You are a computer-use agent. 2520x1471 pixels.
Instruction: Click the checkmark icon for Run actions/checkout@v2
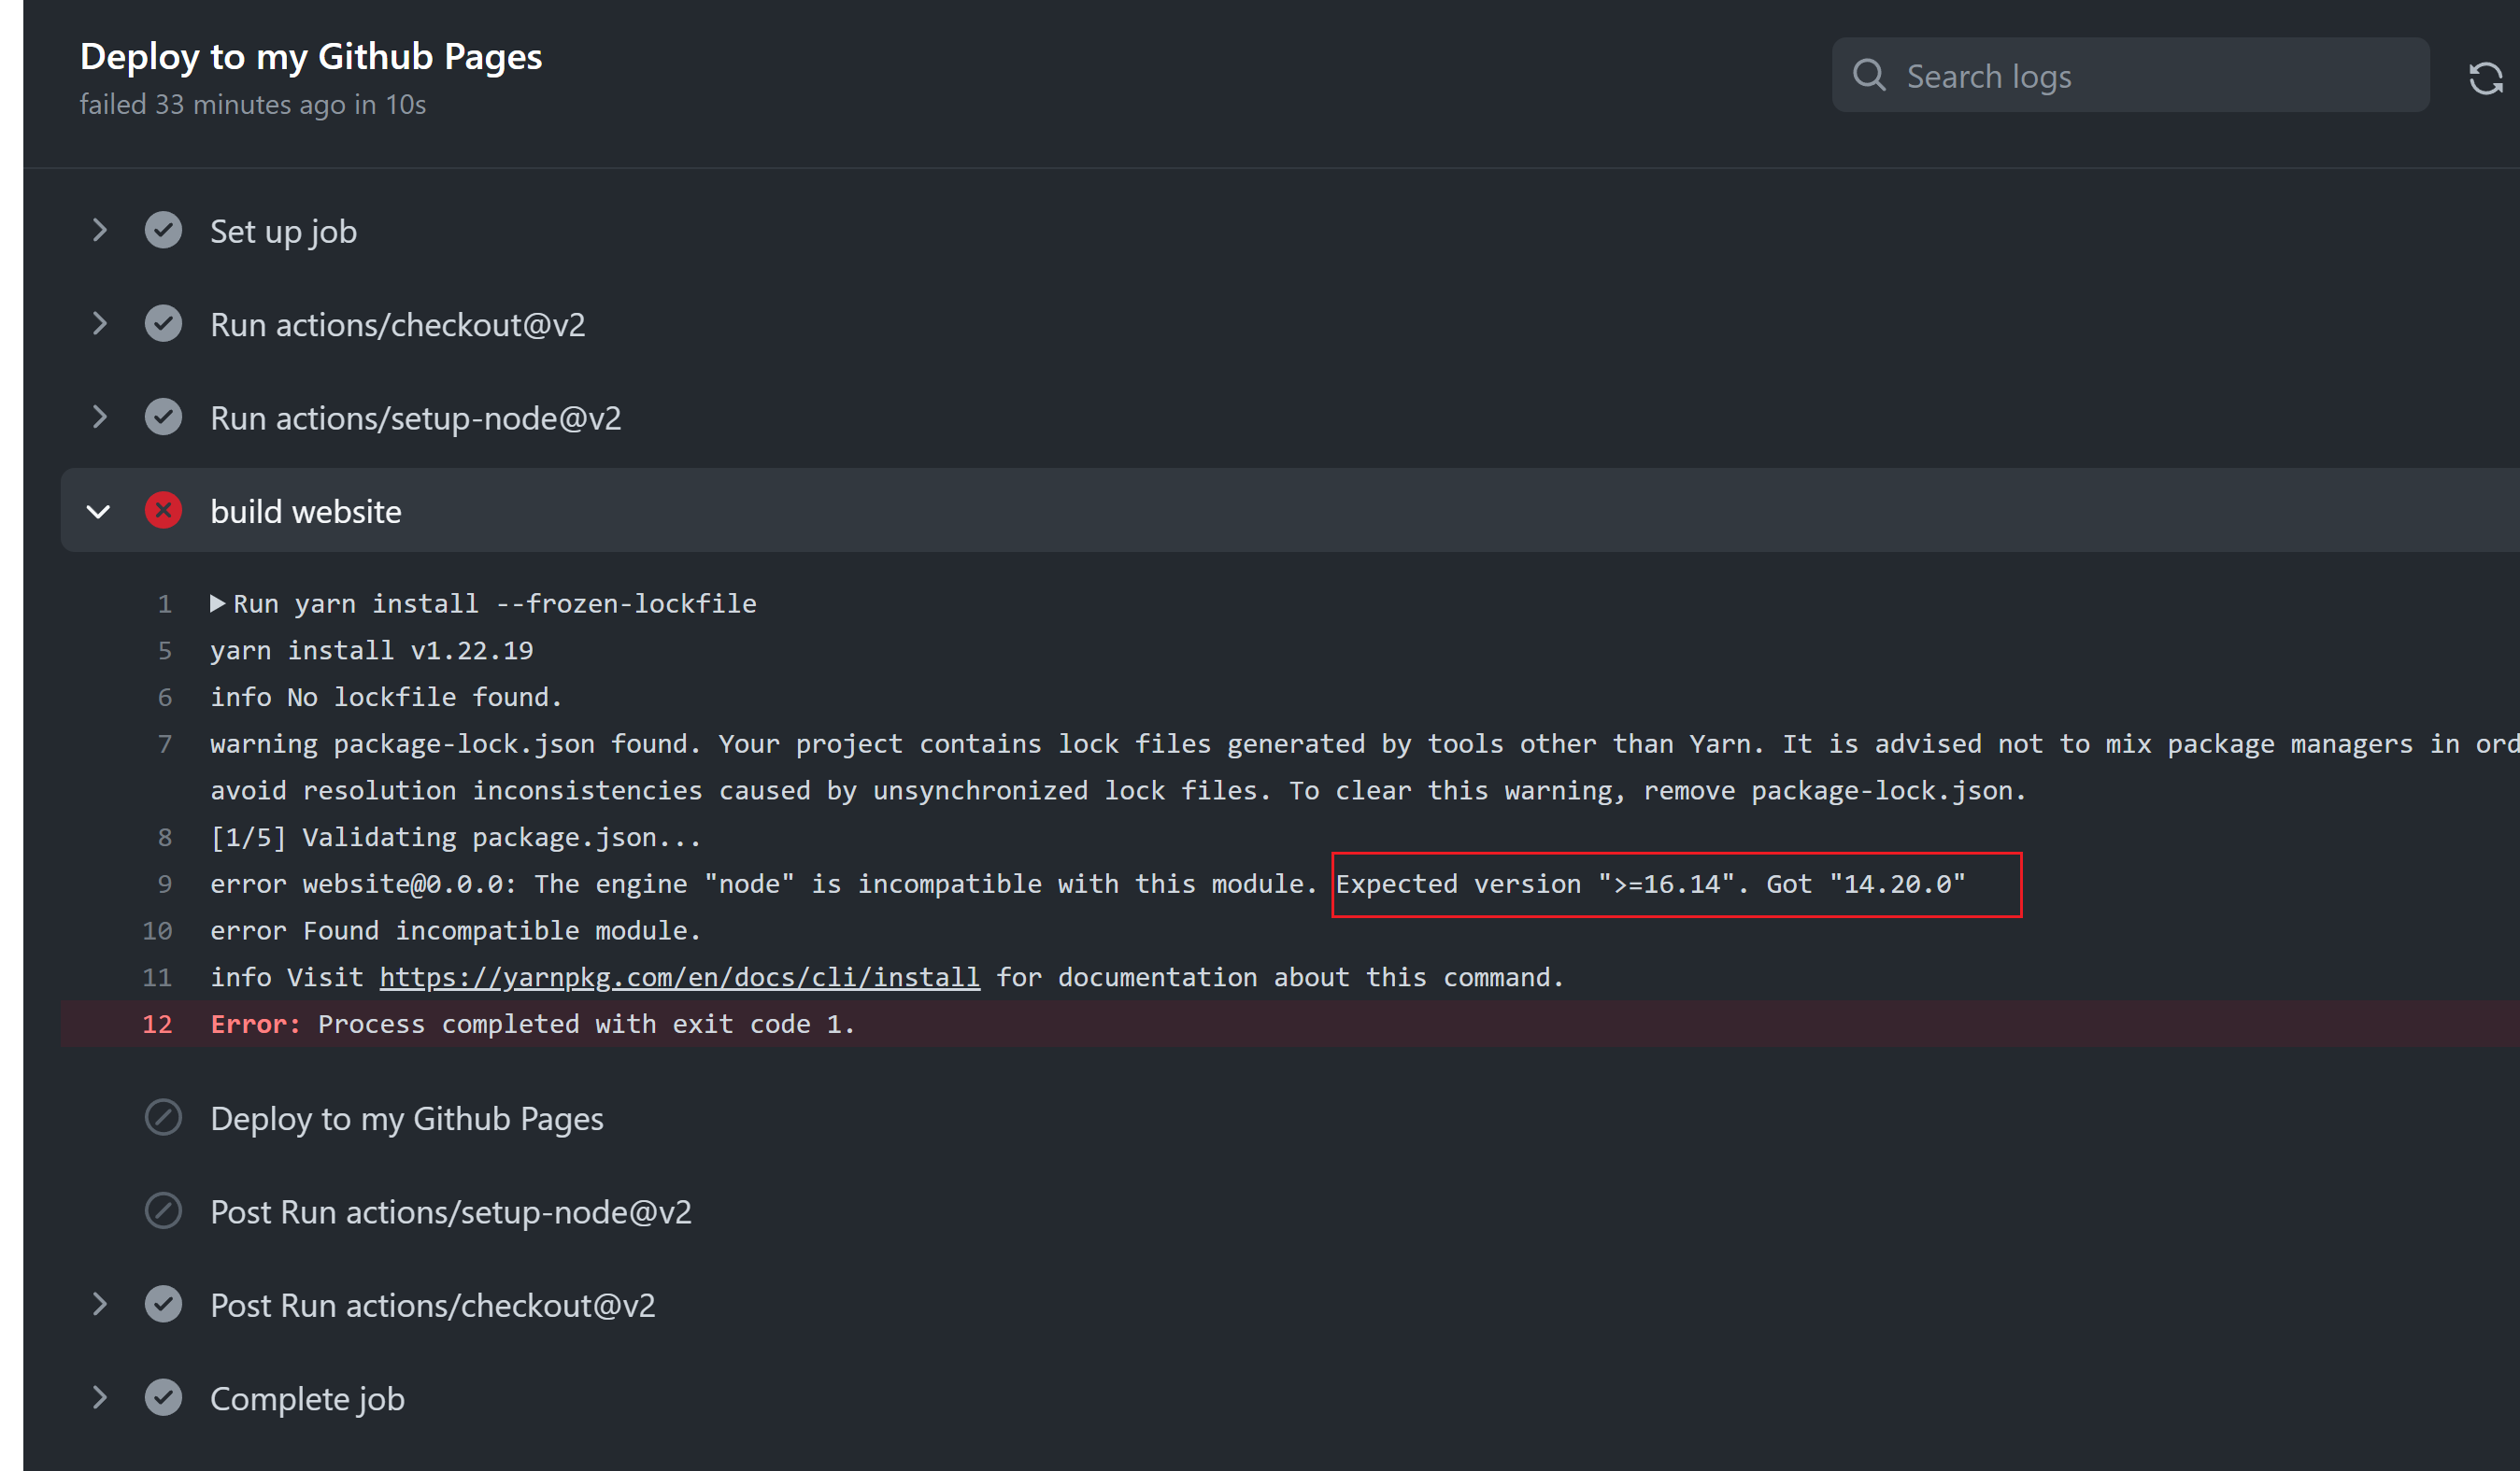163,324
